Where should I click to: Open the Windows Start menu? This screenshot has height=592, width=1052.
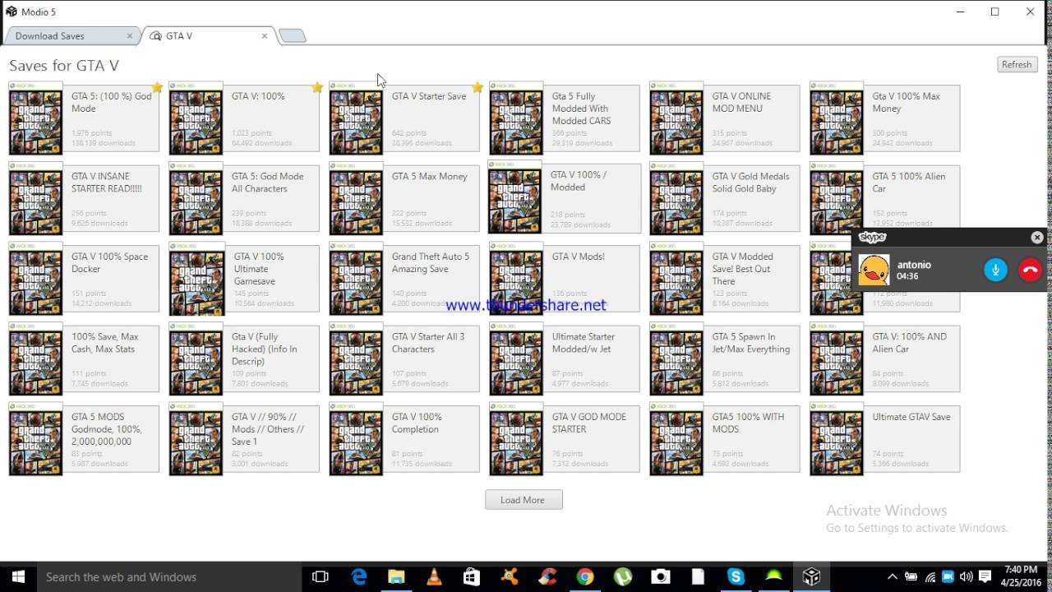18,577
